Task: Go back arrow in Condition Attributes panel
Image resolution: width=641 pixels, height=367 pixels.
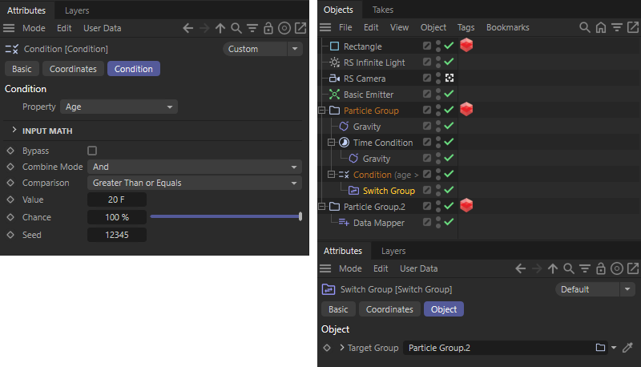Action: pos(188,28)
